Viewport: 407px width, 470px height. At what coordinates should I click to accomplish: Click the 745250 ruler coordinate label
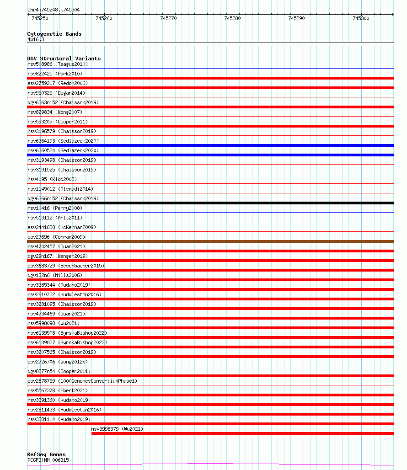40,18
